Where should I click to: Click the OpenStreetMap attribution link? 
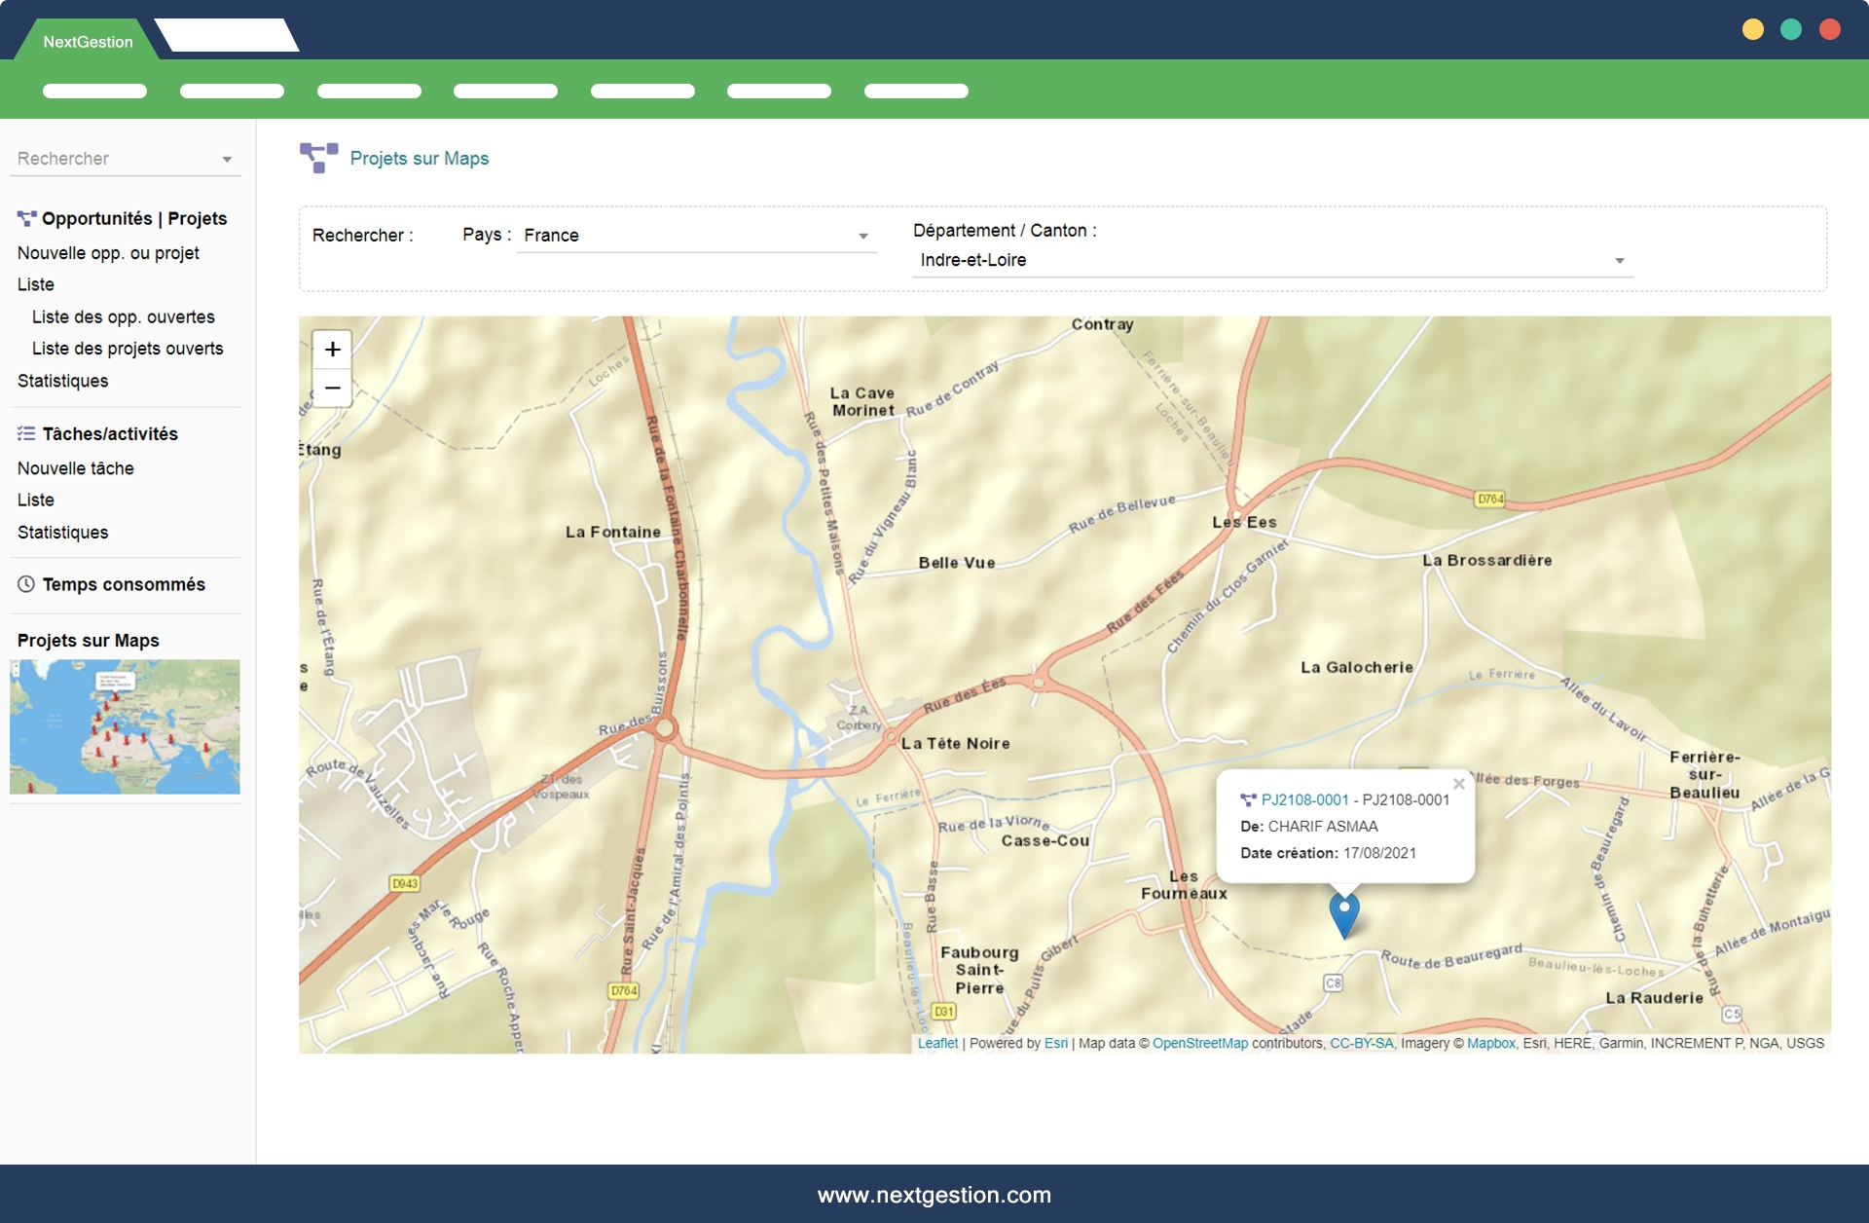(1199, 1044)
